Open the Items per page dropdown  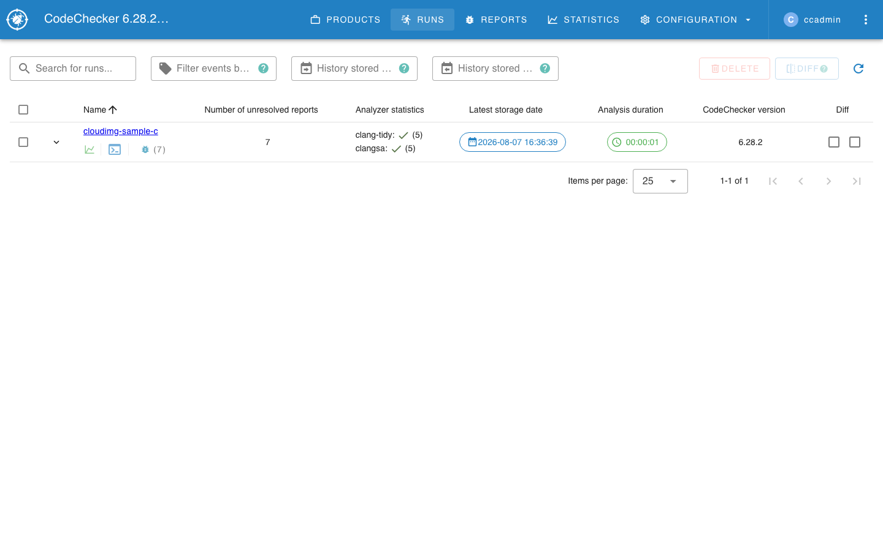660,181
